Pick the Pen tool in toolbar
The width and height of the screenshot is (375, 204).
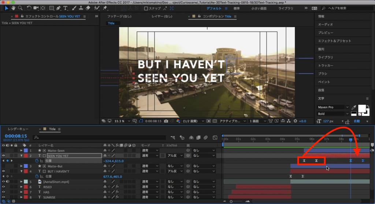[x=59, y=8]
